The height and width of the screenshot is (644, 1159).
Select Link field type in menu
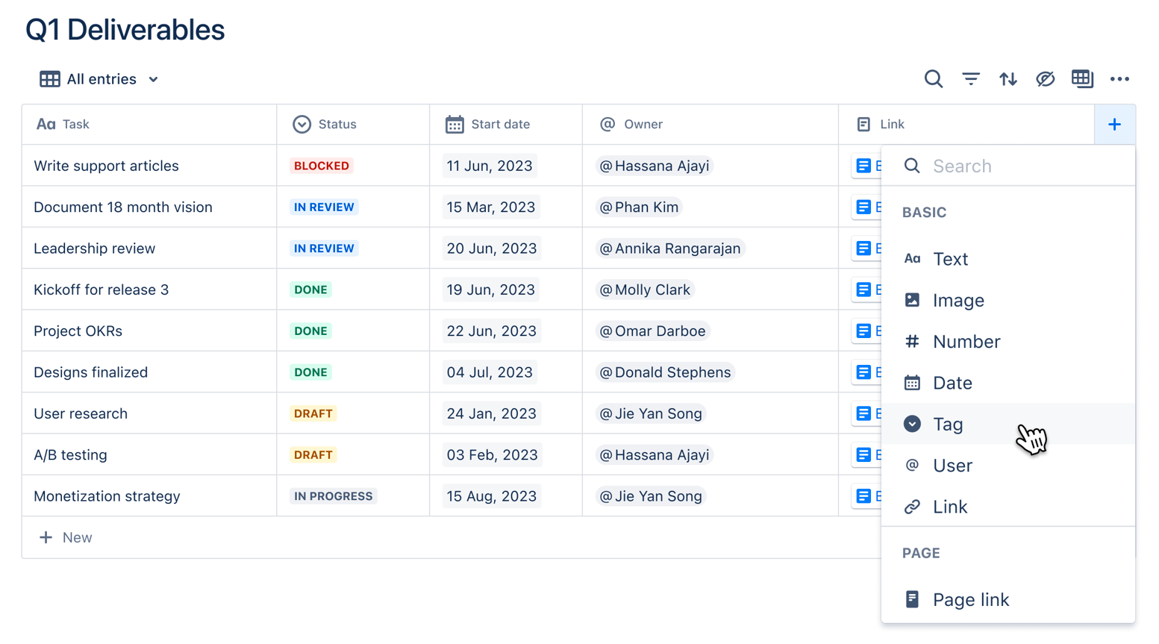(x=1008, y=507)
